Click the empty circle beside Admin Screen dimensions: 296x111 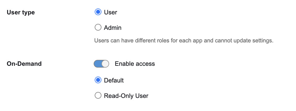coord(98,27)
